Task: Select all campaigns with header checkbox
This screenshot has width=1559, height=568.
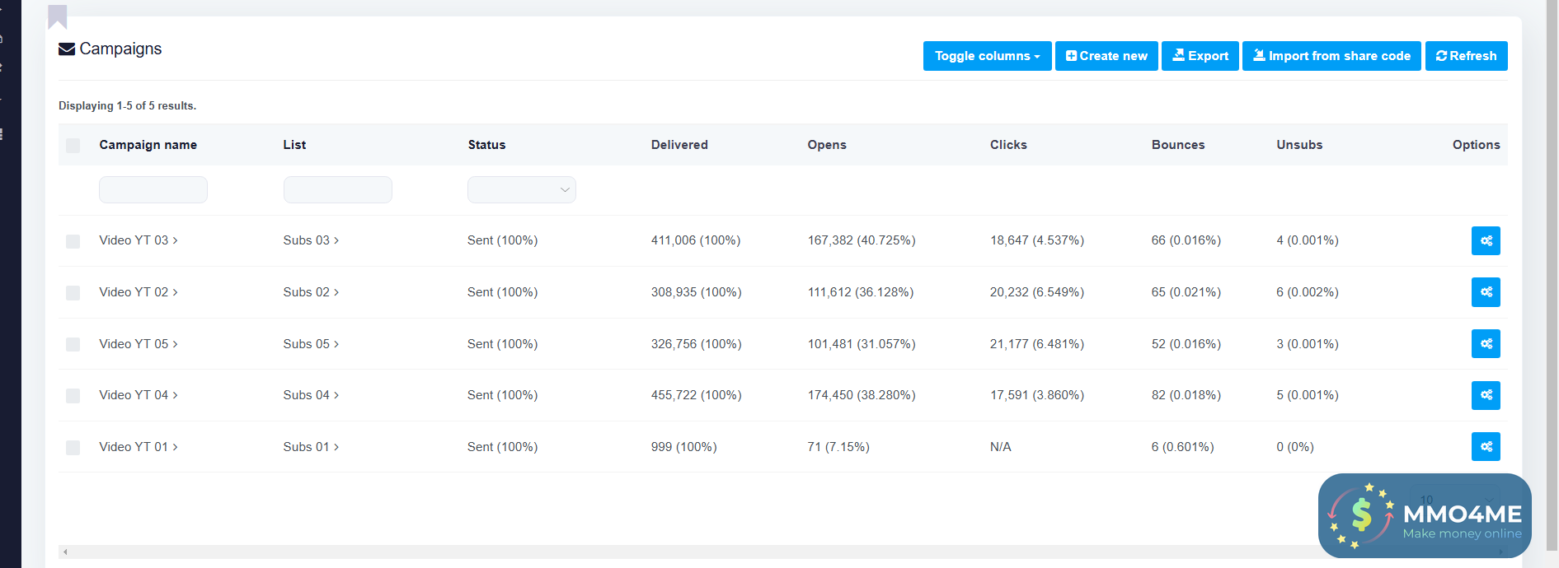Action: tap(73, 146)
